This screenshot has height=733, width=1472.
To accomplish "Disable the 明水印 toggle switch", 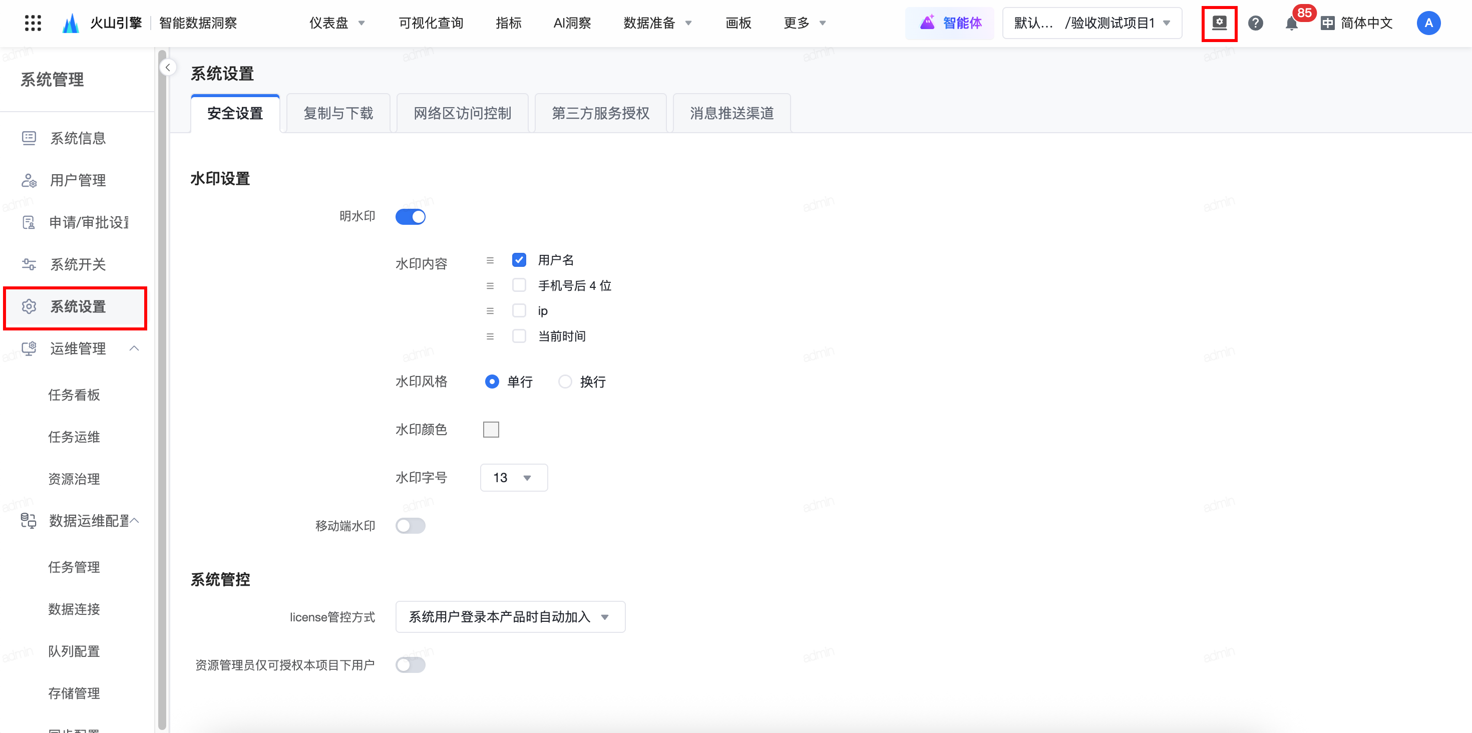I will [x=410, y=216].
